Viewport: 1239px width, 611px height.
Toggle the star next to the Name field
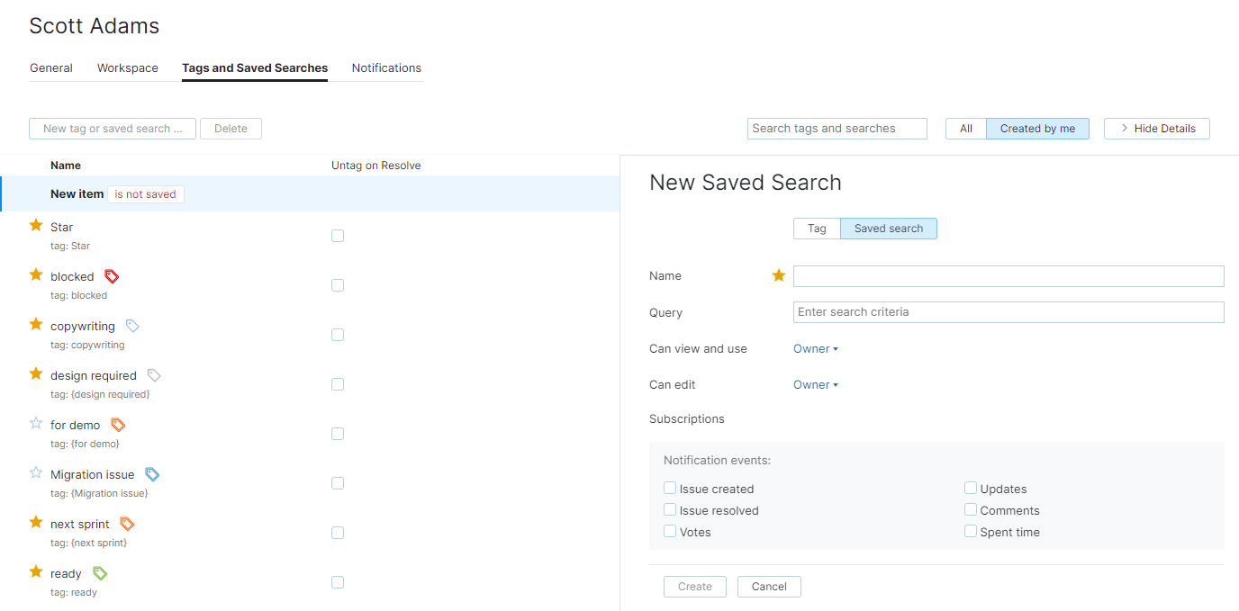point(779,275)
